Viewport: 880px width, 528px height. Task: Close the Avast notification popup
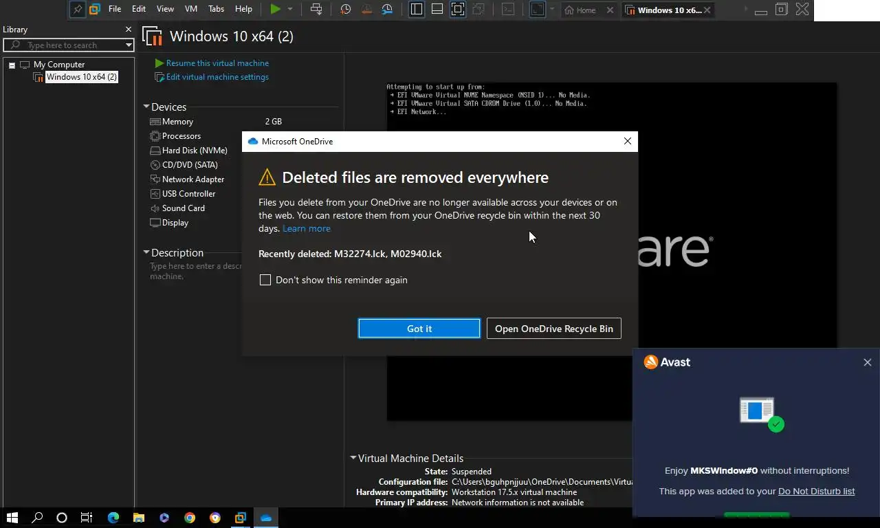pyautogui.click(x=868, y=362)
